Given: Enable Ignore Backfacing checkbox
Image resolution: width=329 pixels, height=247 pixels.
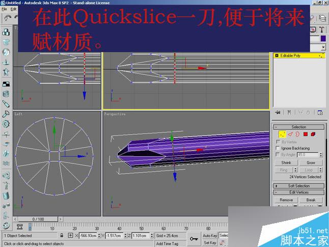Looking at the screenshot, I should (x=278, y=148).
